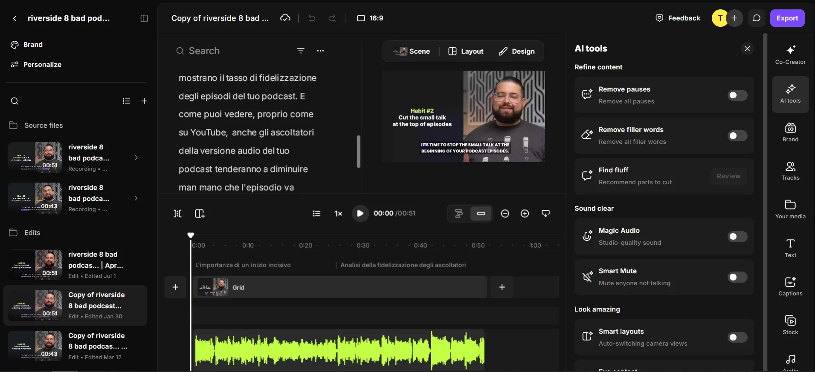Screen dimensions: 815x372
Task: Enable Smart layouts toggle
Action: pos(737,338)
